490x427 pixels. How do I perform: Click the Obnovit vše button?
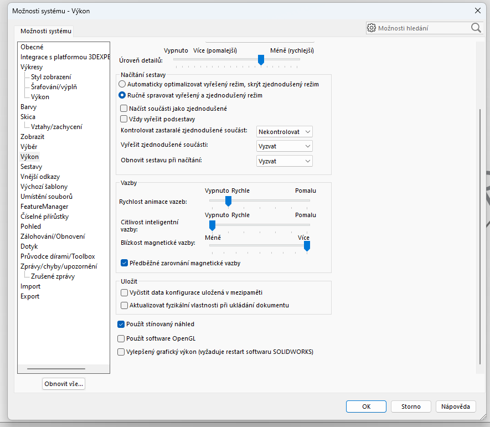pos(64,384)
